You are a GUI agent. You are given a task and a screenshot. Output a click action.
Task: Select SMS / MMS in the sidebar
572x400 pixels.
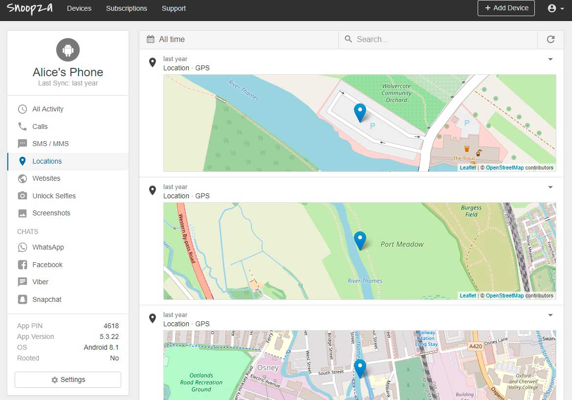coord(68,144)
